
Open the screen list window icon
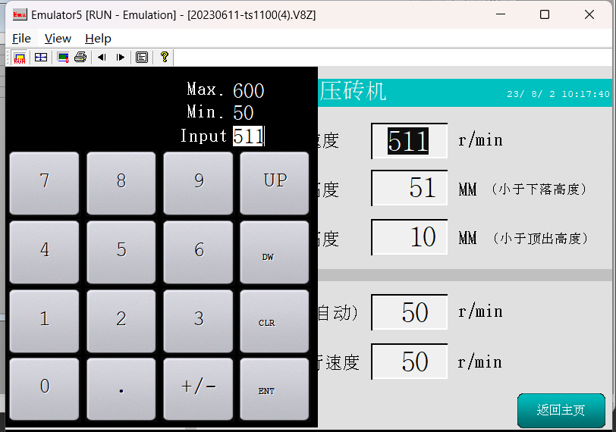click(x=142, y=58)
